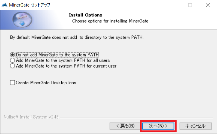This screenshot has width=217, height=134.
Task: Click the installer disc logo in header
Action: (22, 20)
